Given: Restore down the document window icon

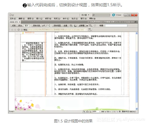Looking at the screenshot, I should 135,22.
